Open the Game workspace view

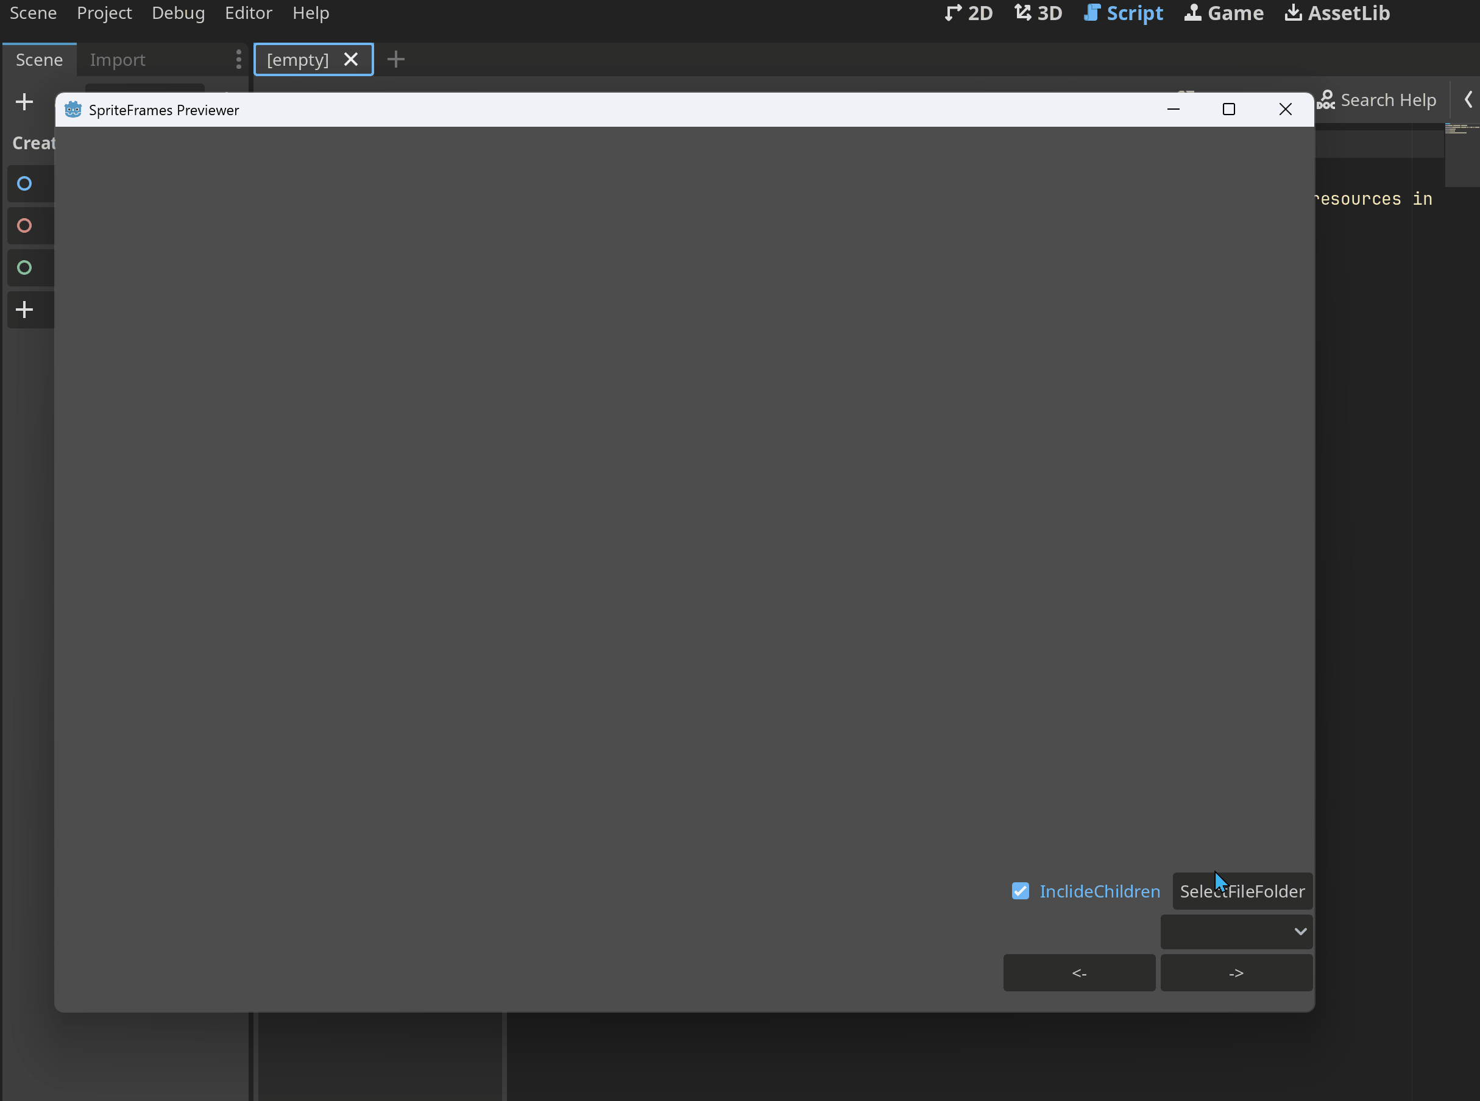[1223, 13]
